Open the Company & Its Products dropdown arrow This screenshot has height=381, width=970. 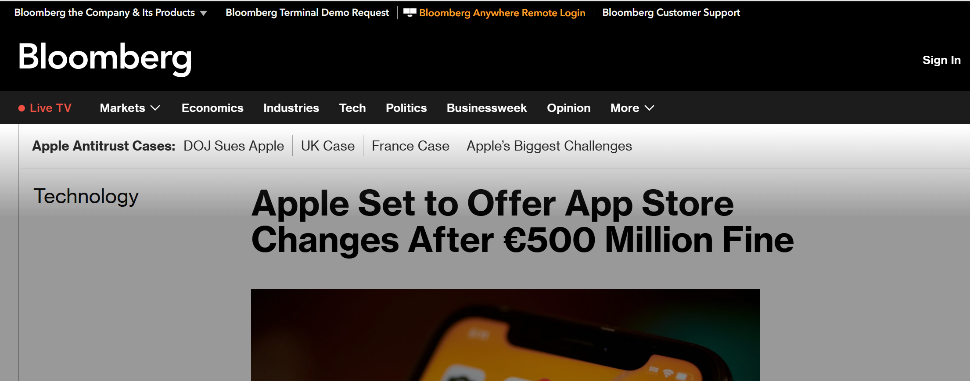pyautogui.click(x=203, y=13)
